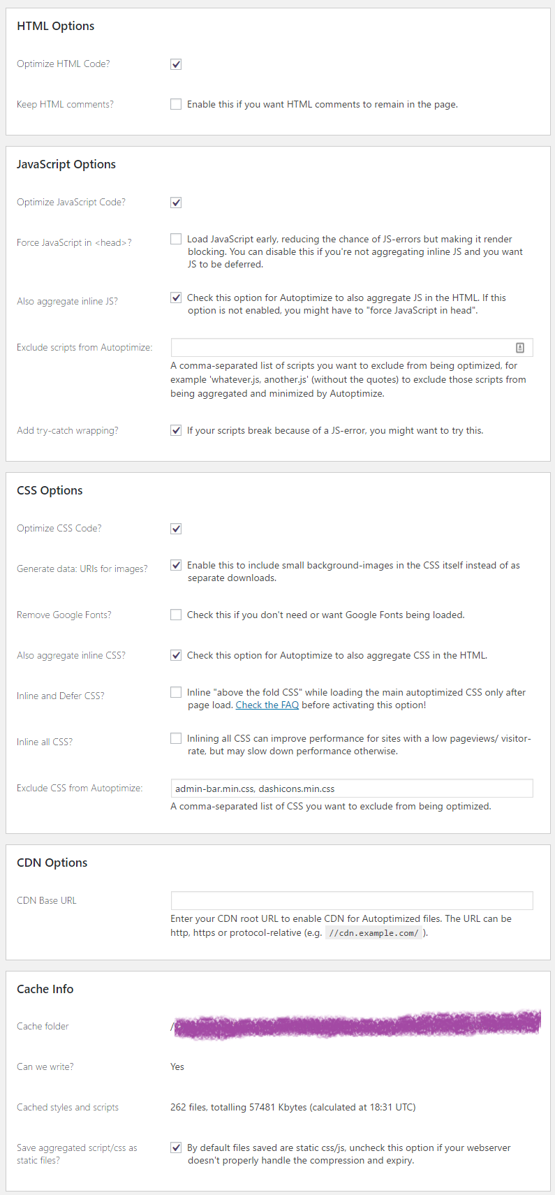Enable Keep HTML comments option
Screen dimensions: 555x1195
[176, 105]
